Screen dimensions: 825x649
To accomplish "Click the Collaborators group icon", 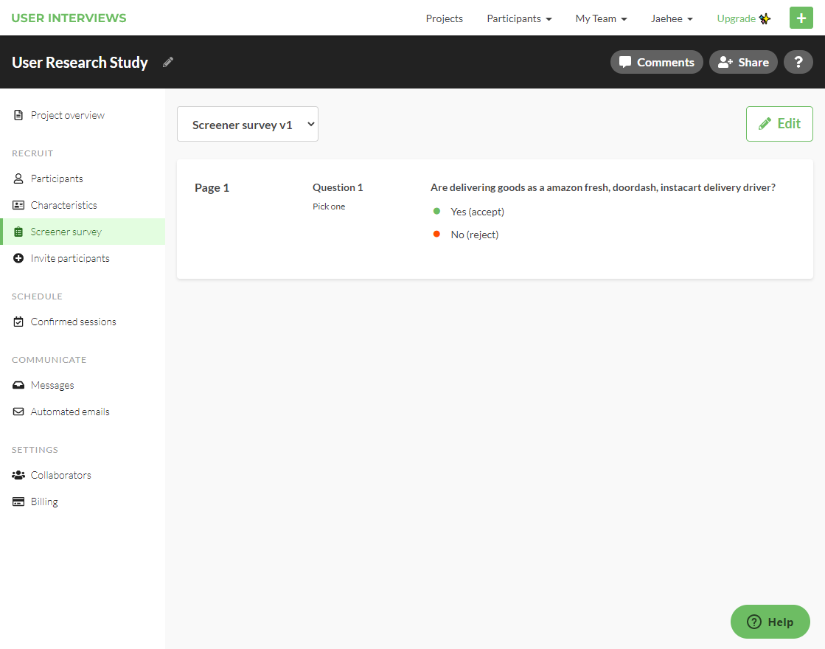I will pos(18,475).
